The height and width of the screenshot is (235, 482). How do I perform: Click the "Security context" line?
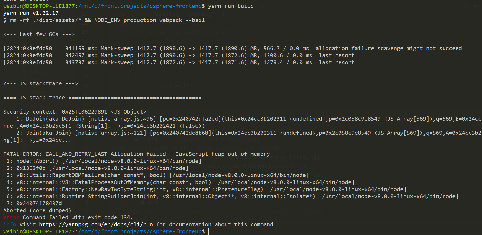[75, 112]
